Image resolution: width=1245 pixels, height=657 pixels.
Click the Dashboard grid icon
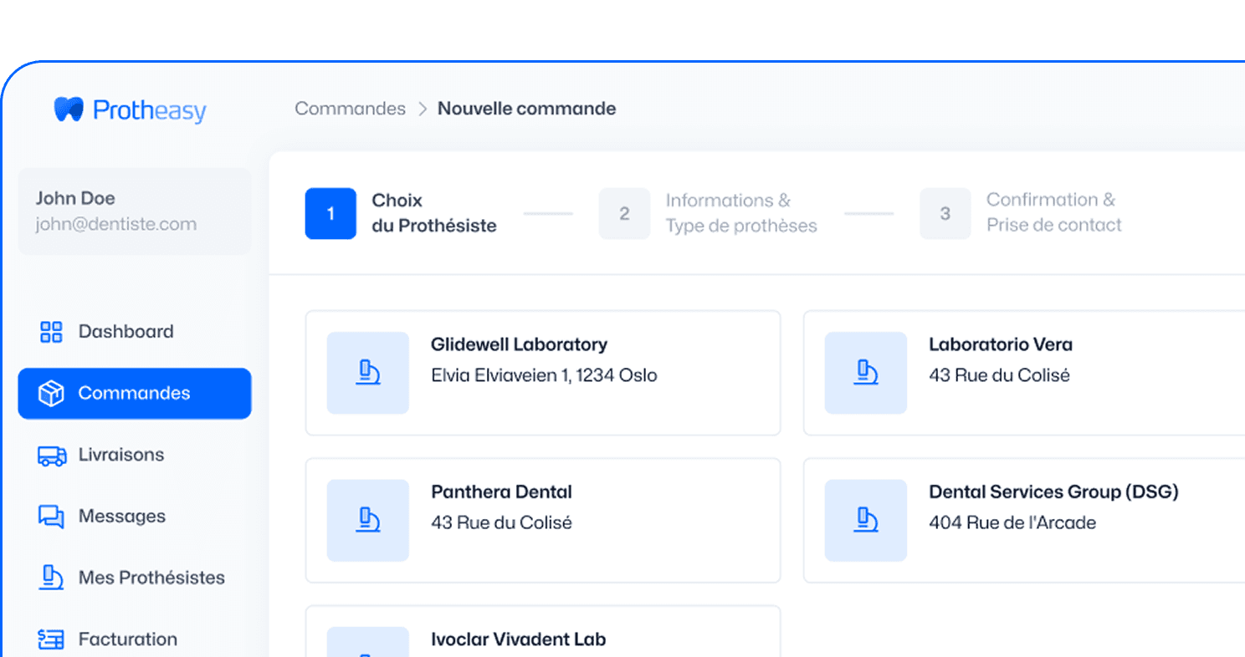pos(51,332)
